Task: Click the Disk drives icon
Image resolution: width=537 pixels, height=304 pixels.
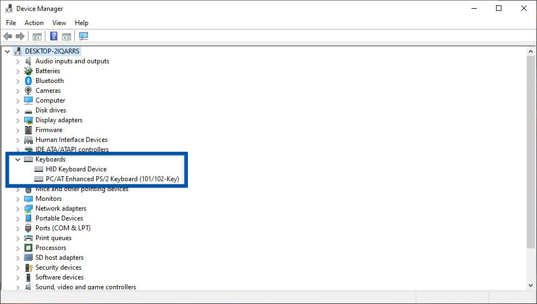Action: pos(28,111)
